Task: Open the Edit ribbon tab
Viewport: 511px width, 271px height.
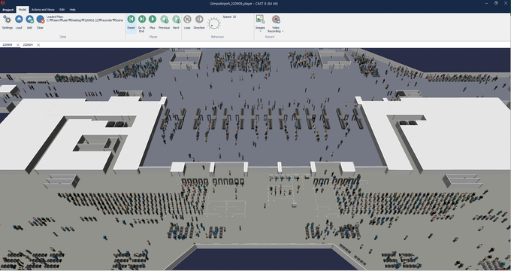Action: 62,10
